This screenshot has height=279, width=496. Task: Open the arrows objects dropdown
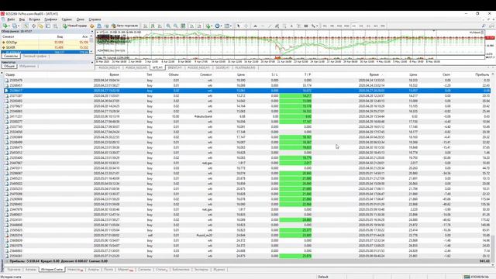coord(314,26)
